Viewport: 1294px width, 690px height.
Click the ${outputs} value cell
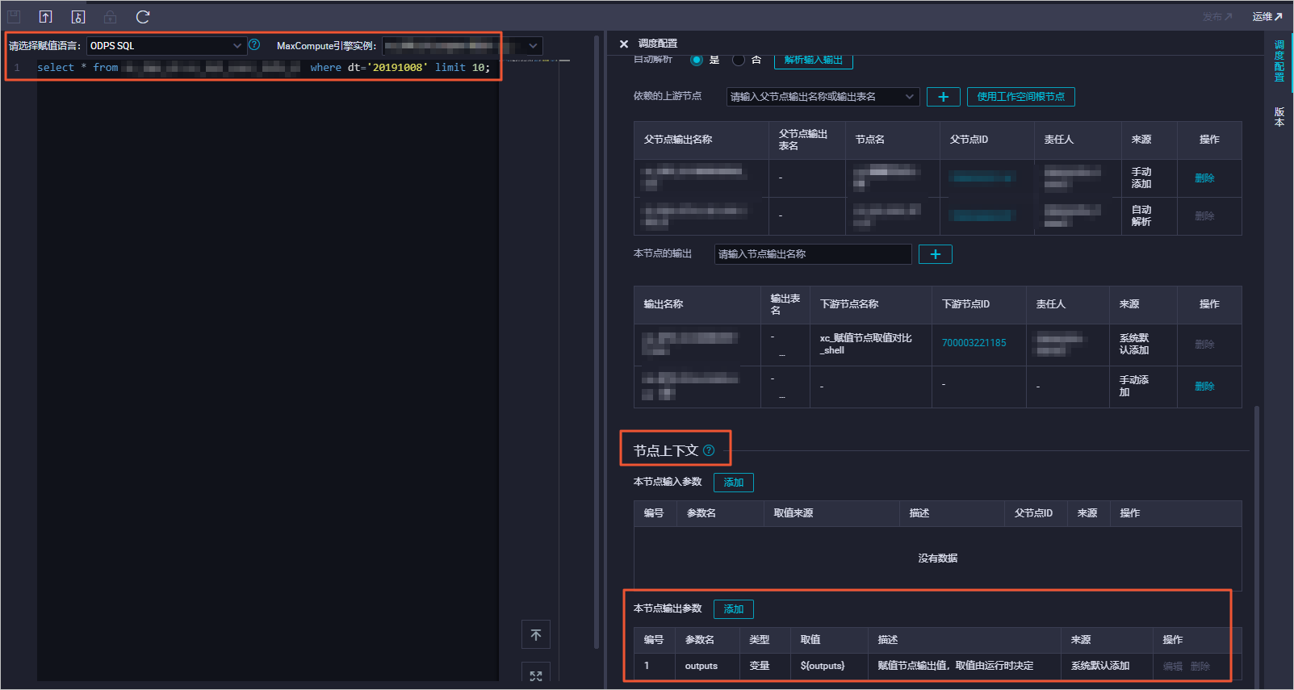click(x=823, y=667)
